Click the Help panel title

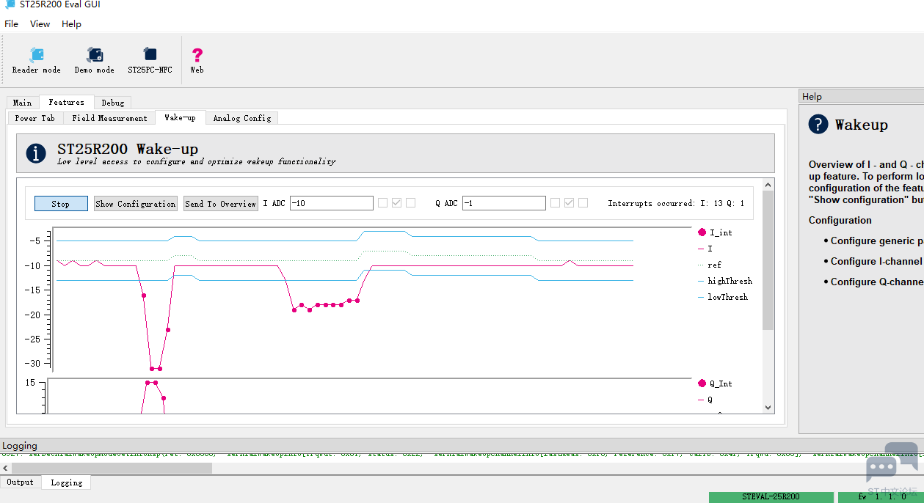[812, 97]
